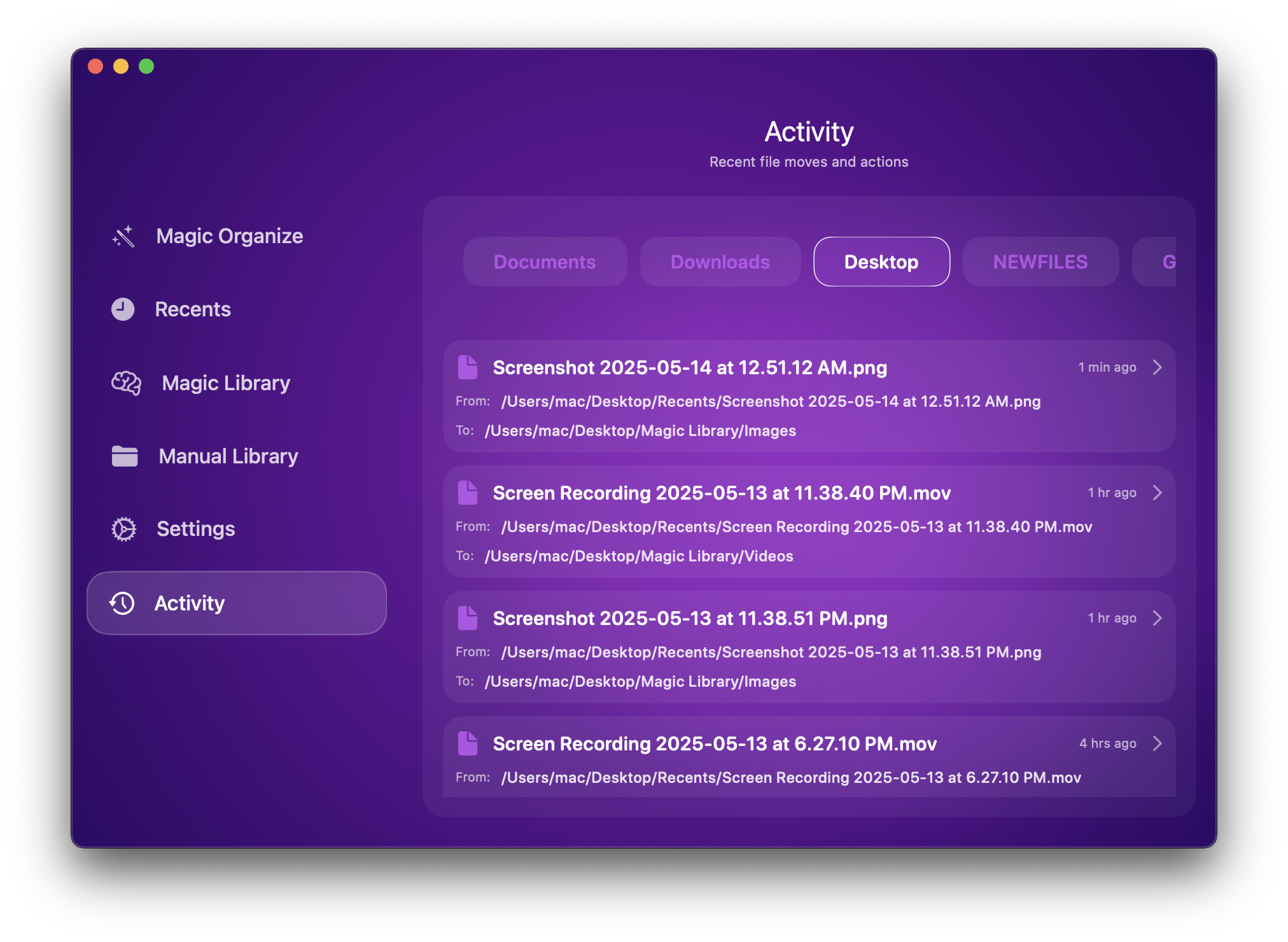Image resolution: width=1288 pixels, height=942 pixels.
Task: Open the Magic Library sidebar label
Action: point(226,383)
